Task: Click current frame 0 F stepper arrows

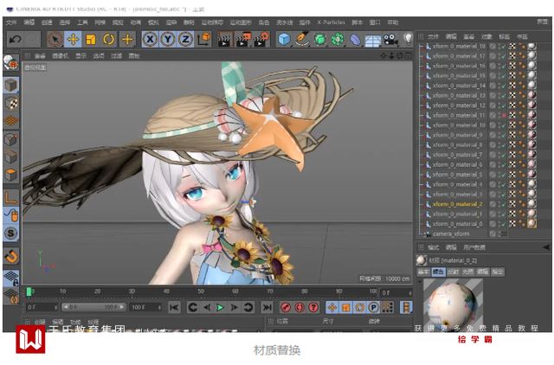Action: (x=55, y=307)
